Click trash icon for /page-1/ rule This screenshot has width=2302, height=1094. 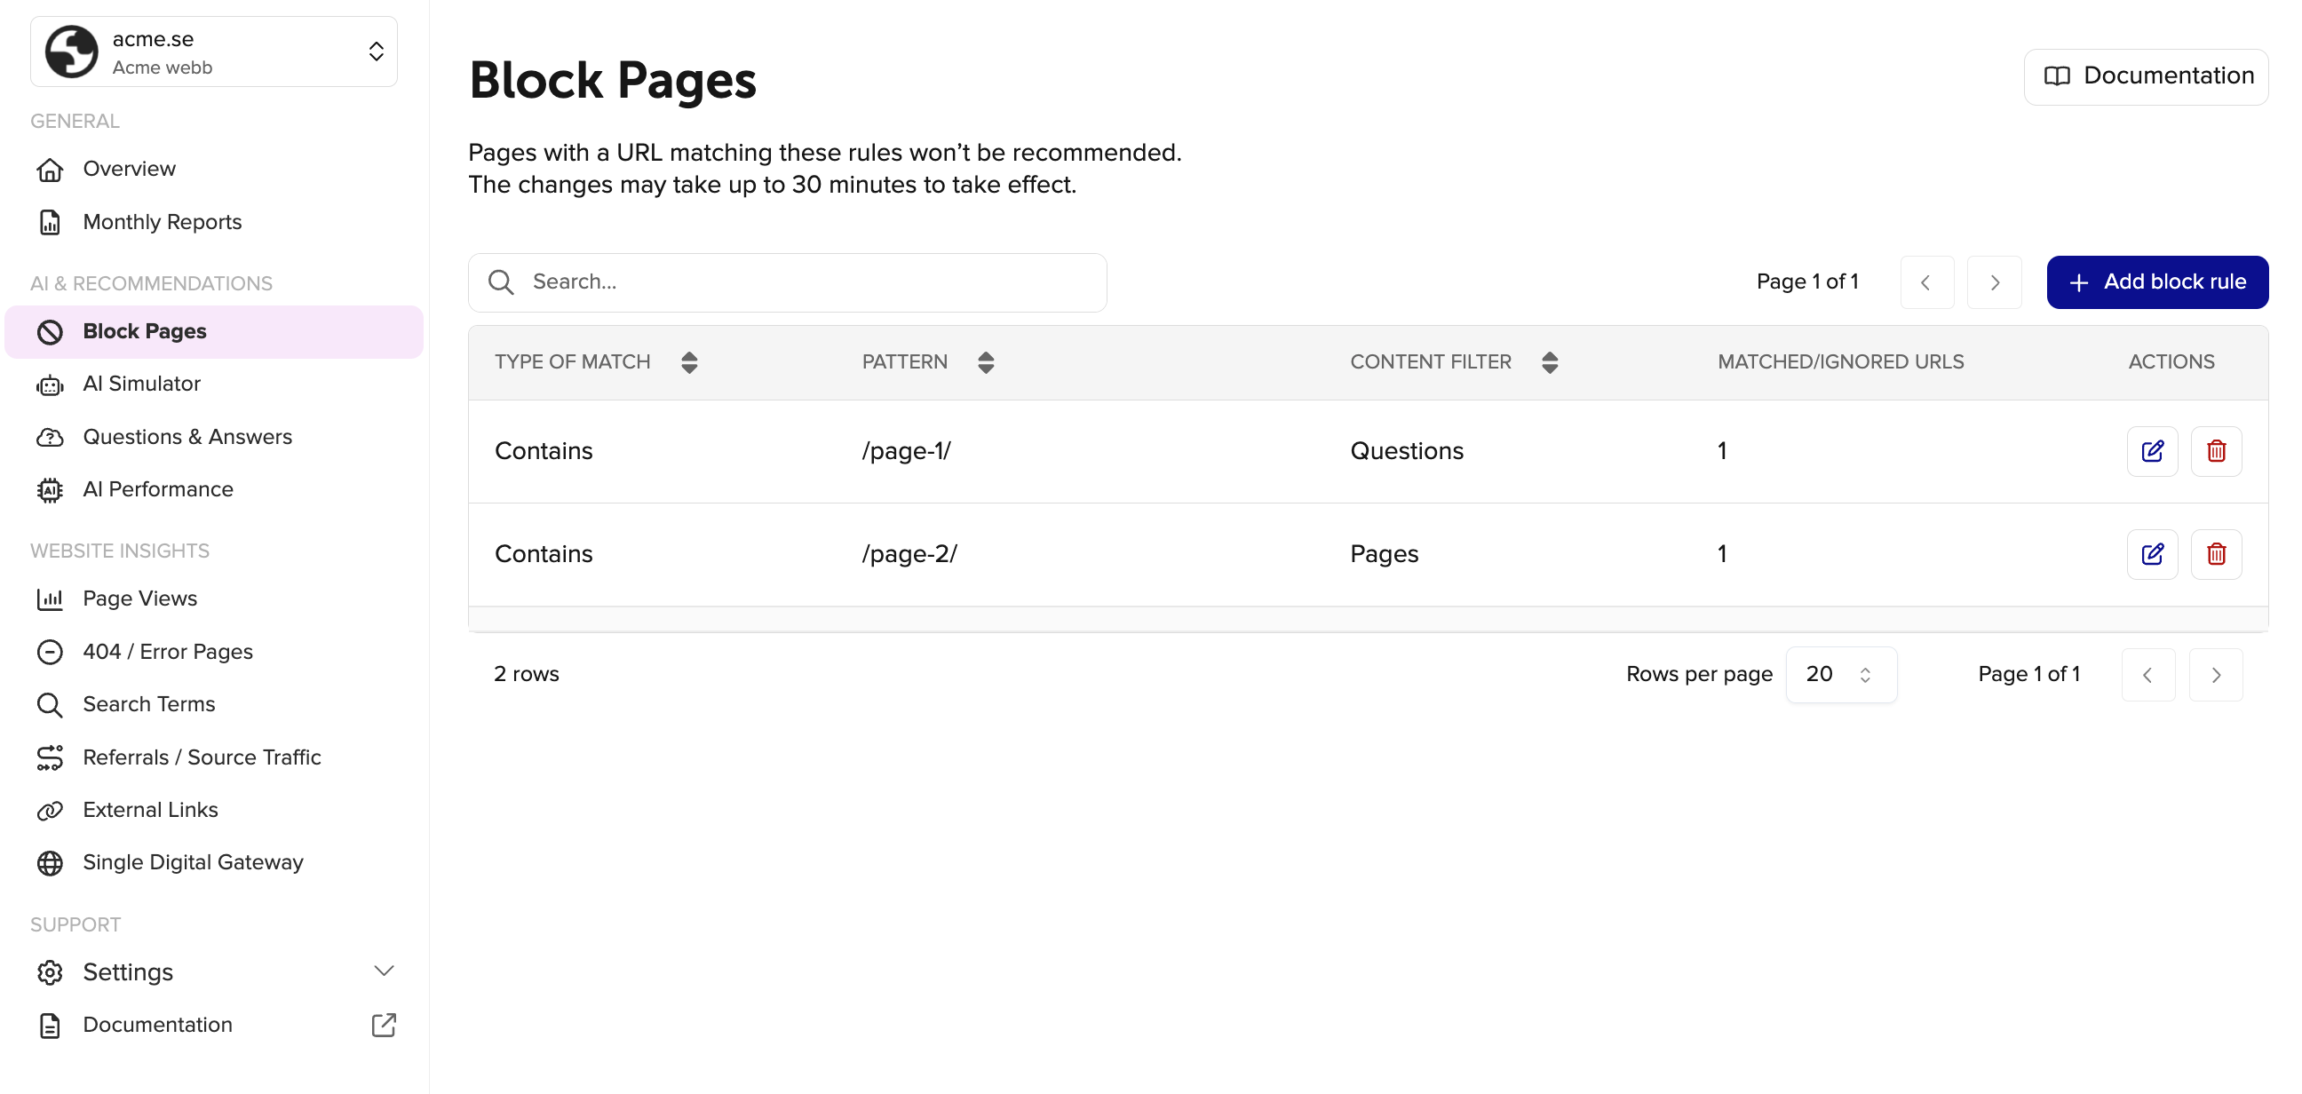coord(2215,450)
